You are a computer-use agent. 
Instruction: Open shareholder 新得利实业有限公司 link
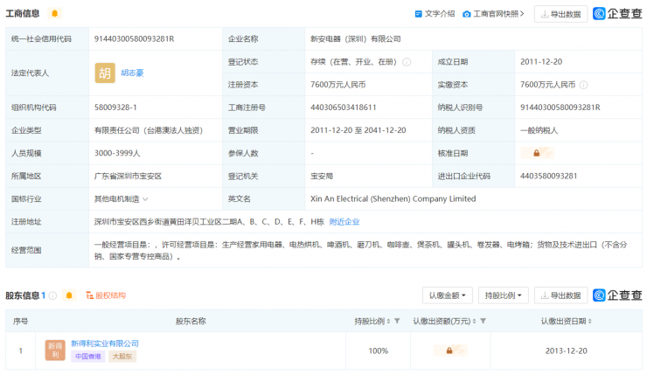click(105, 344)
